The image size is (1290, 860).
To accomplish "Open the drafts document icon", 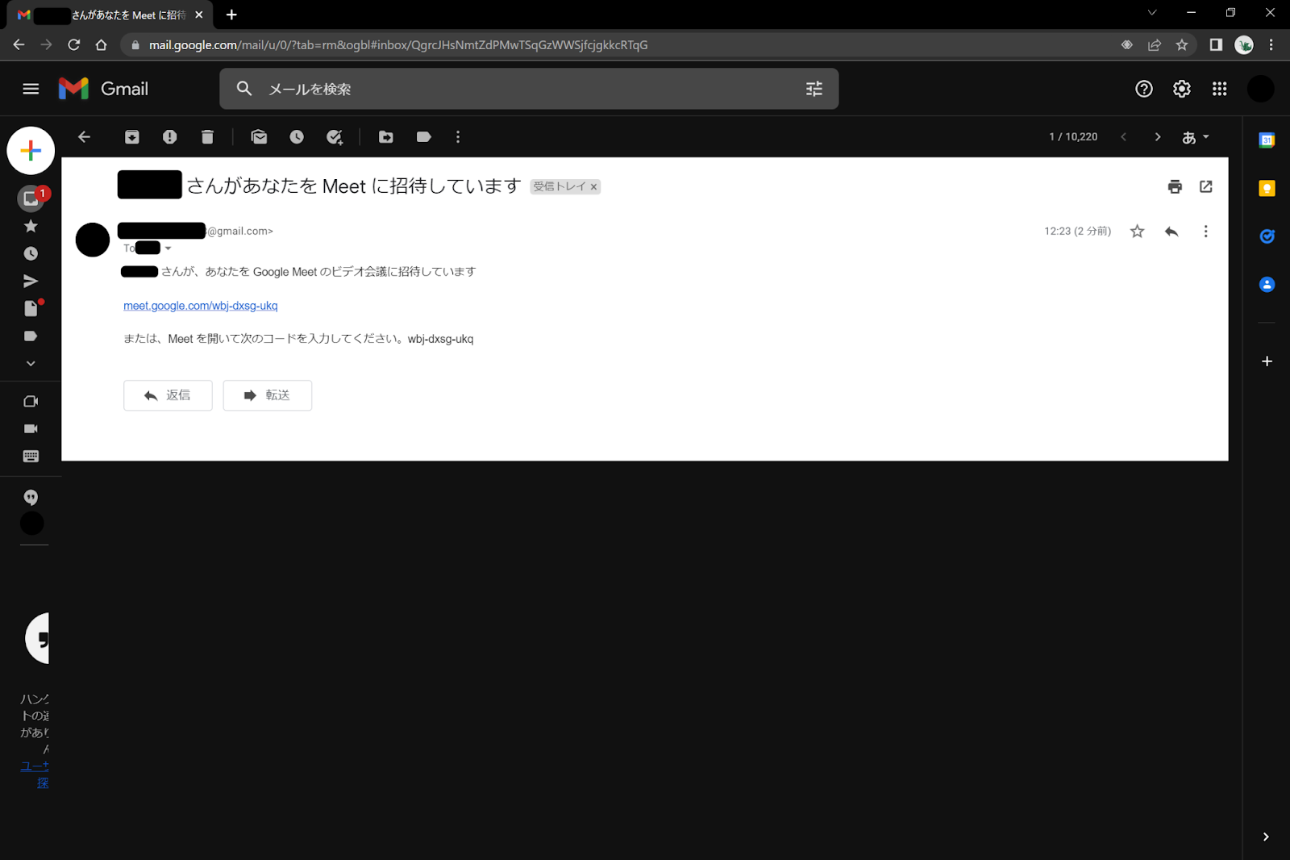I will tap(31, 308).
